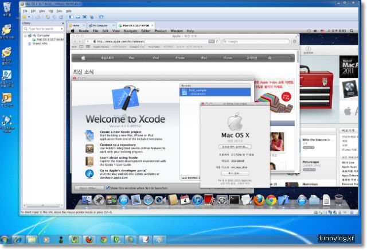Toggle Show this window when Xcode launches
Screen dimensions: 367x250
pos(108,187)
